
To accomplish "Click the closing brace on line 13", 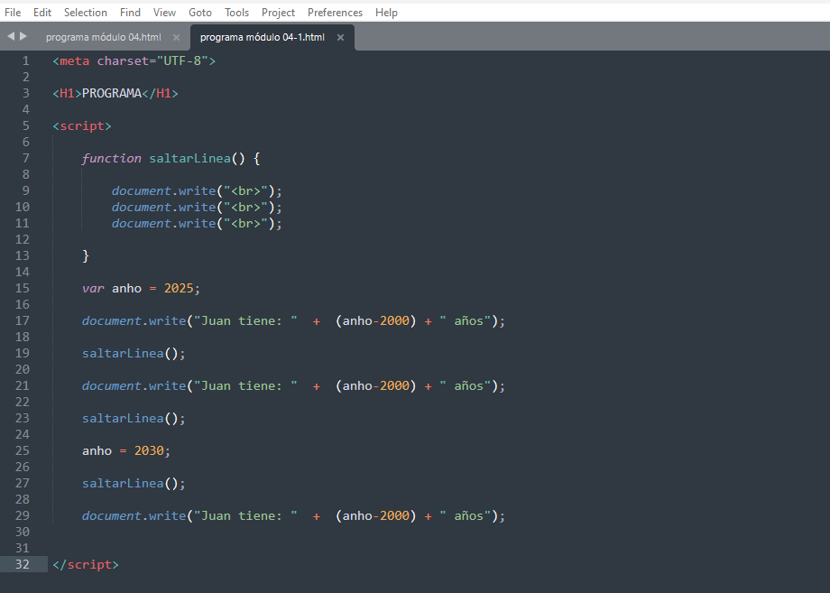I will [x=86, y=255].
